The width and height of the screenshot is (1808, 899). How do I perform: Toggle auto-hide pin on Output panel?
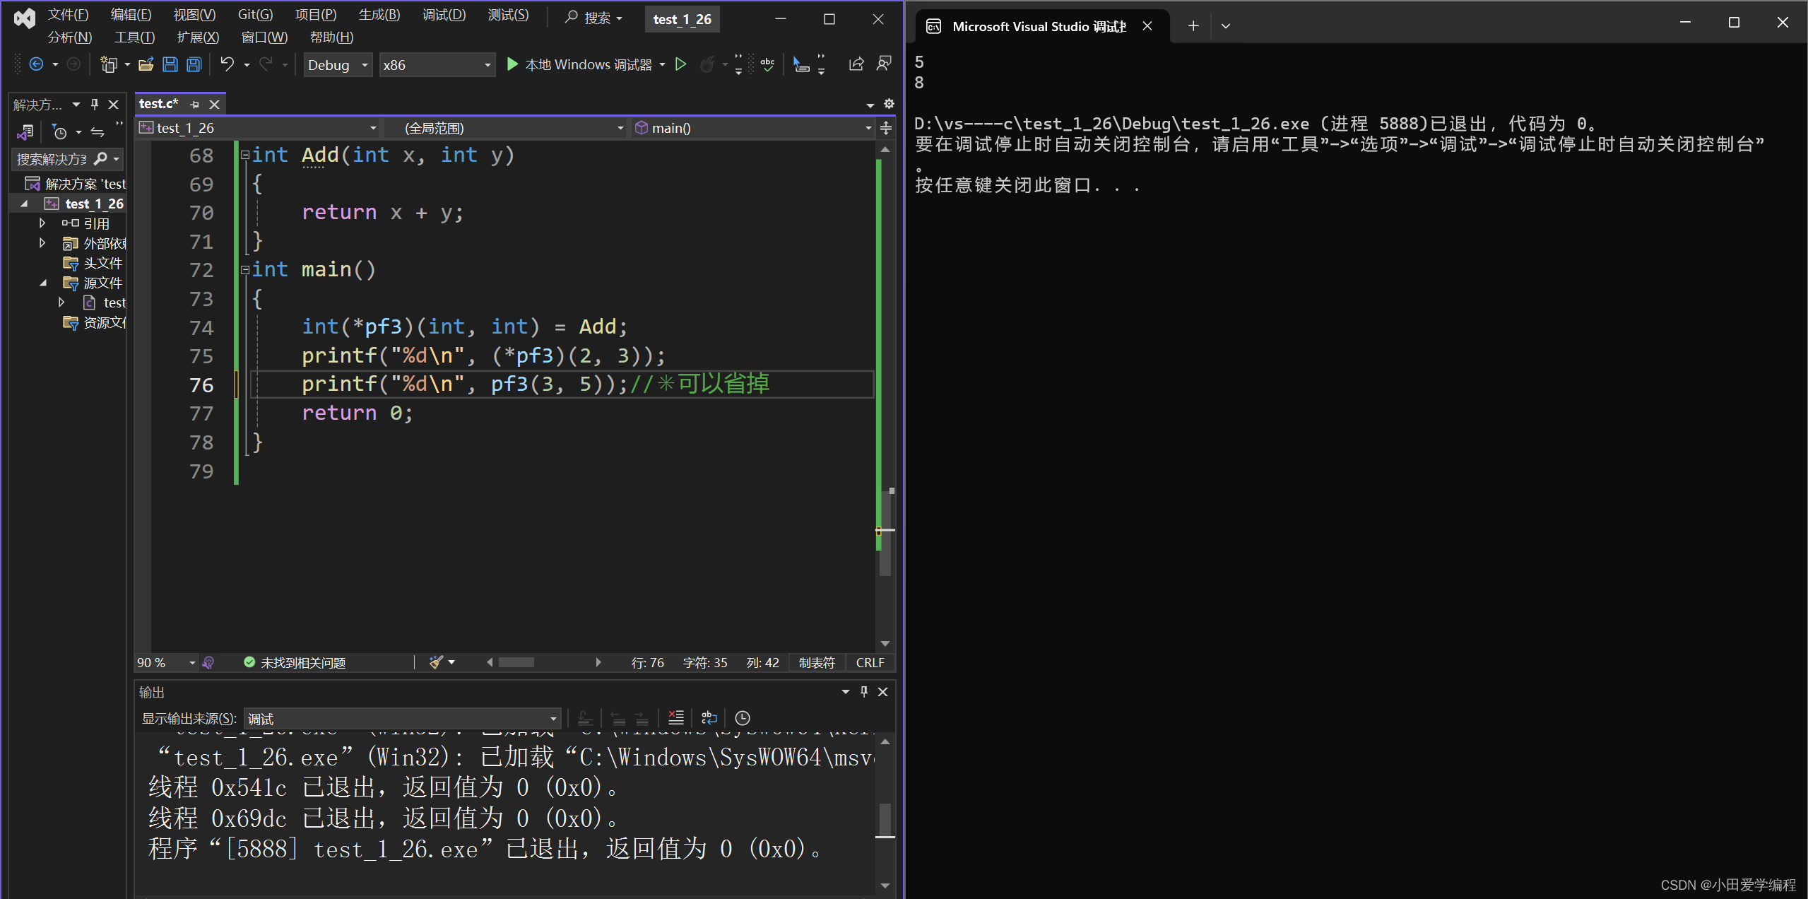(863, 692)
